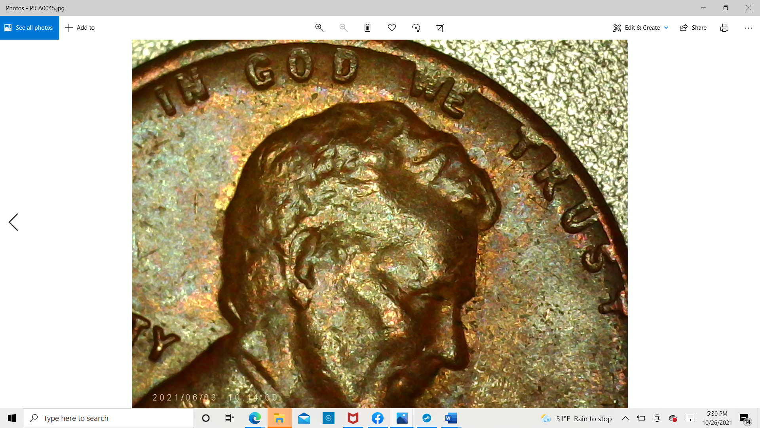The height and width of the screenshot is (428, 760).
Task: Click the zoom in magnifier icon
Action: coord(319,28)
